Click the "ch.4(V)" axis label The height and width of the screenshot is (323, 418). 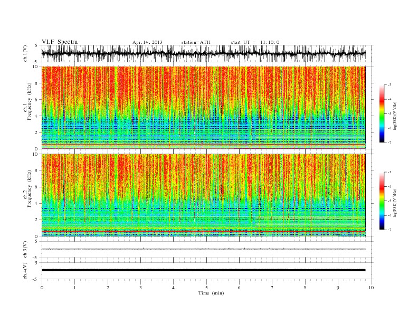click(x=25, y=271)
